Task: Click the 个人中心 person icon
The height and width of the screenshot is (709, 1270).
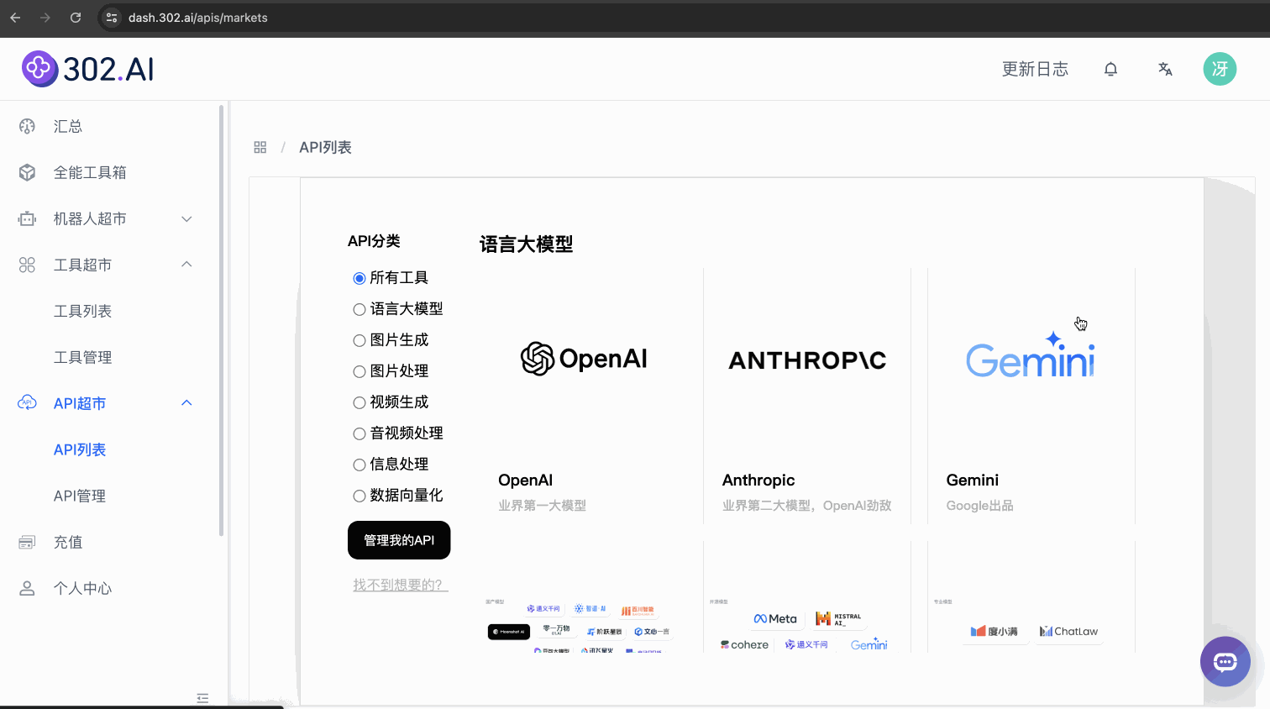Action: 27,588
